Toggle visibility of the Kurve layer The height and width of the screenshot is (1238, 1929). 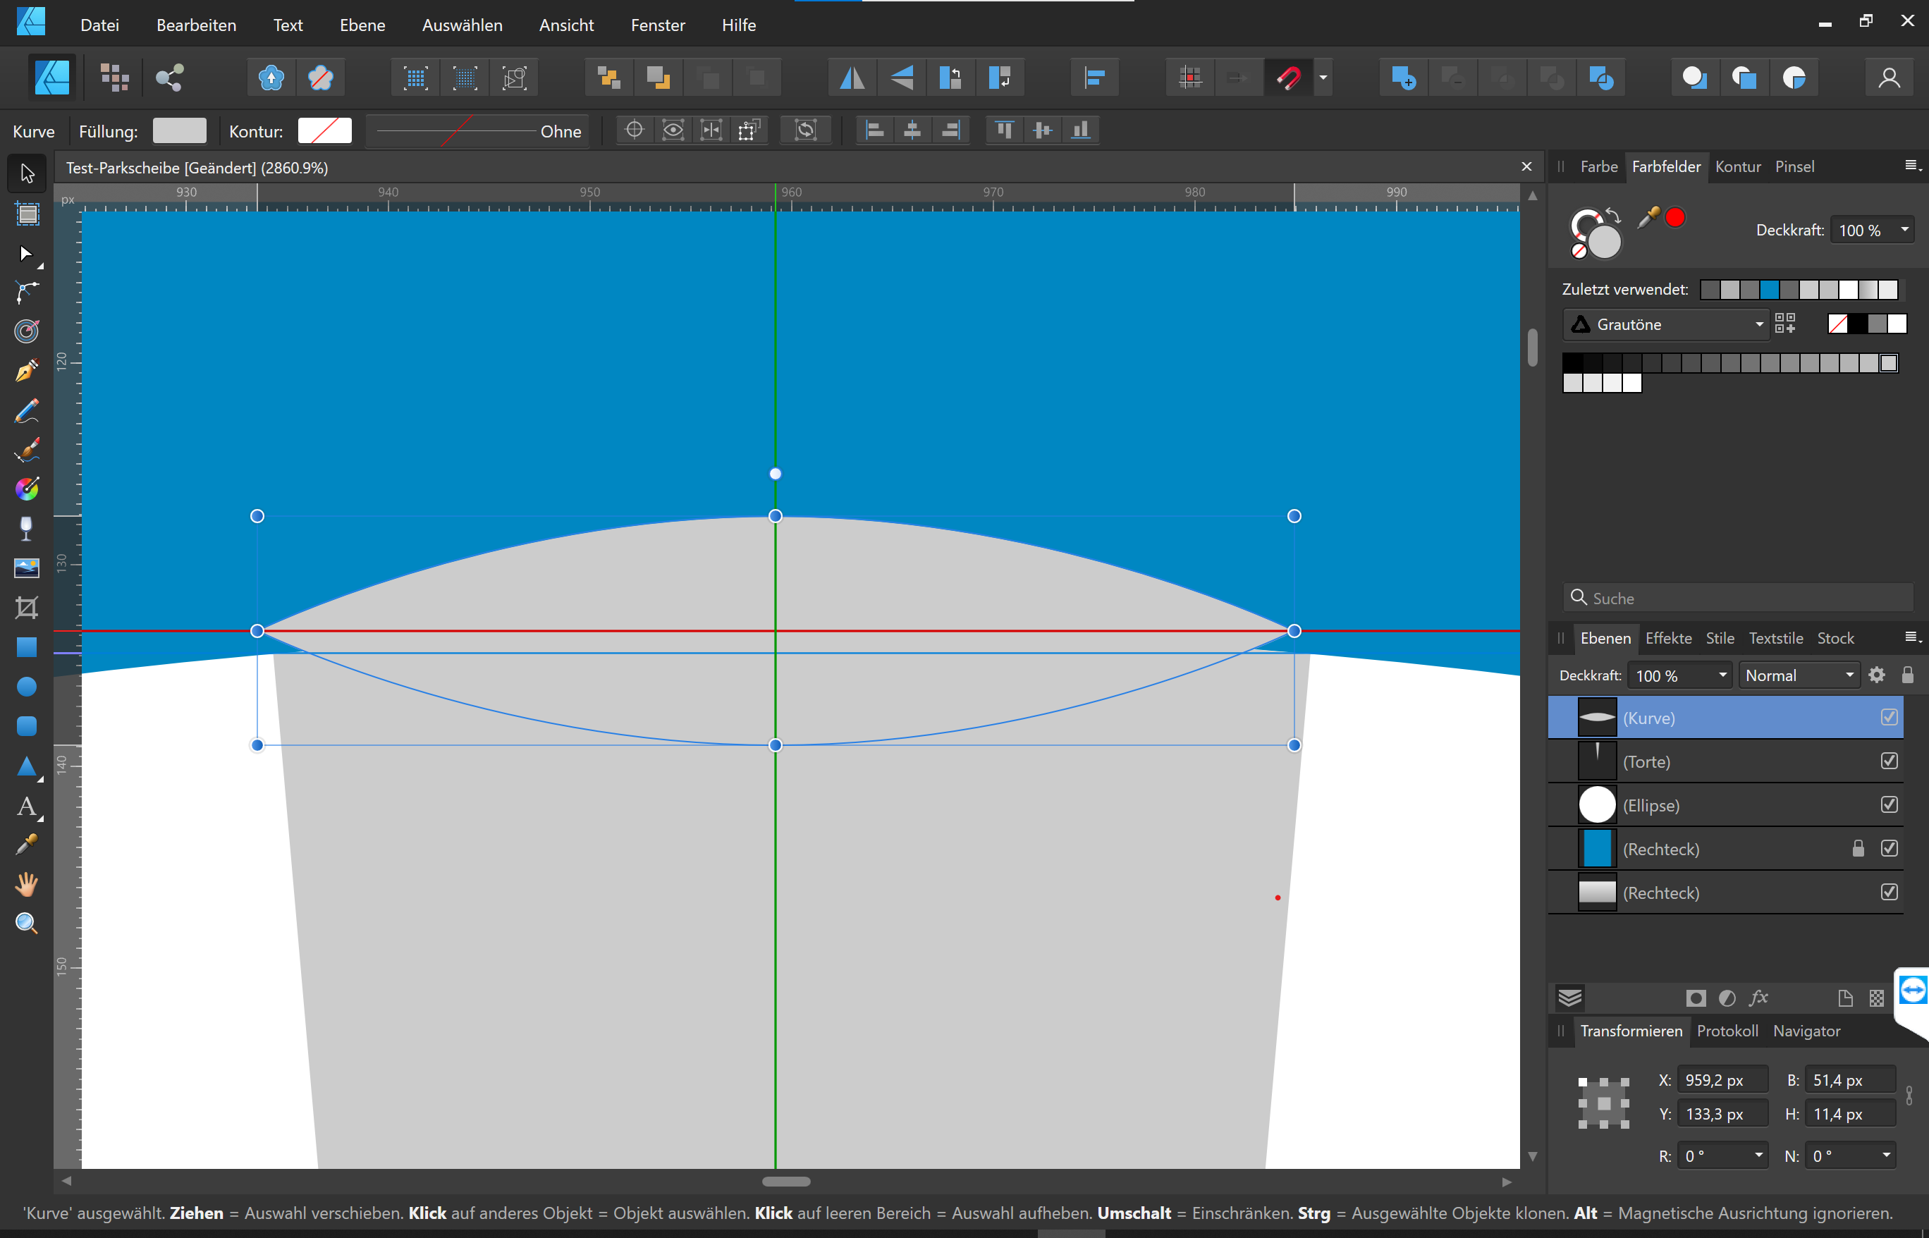[1889, 717]
